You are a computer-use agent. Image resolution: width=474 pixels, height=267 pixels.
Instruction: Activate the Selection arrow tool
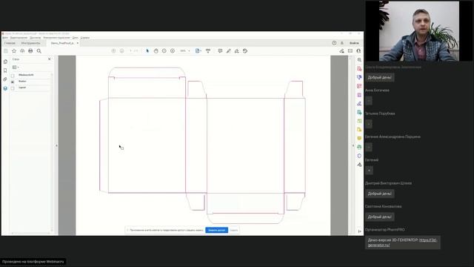147,51
